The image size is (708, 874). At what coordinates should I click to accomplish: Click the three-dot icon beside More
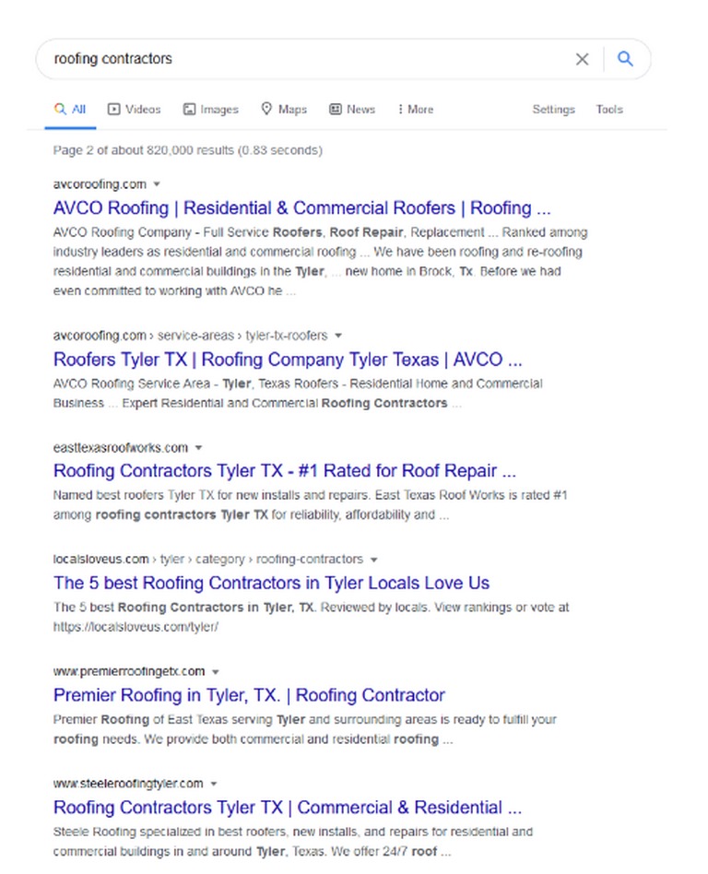coord(400,109)
